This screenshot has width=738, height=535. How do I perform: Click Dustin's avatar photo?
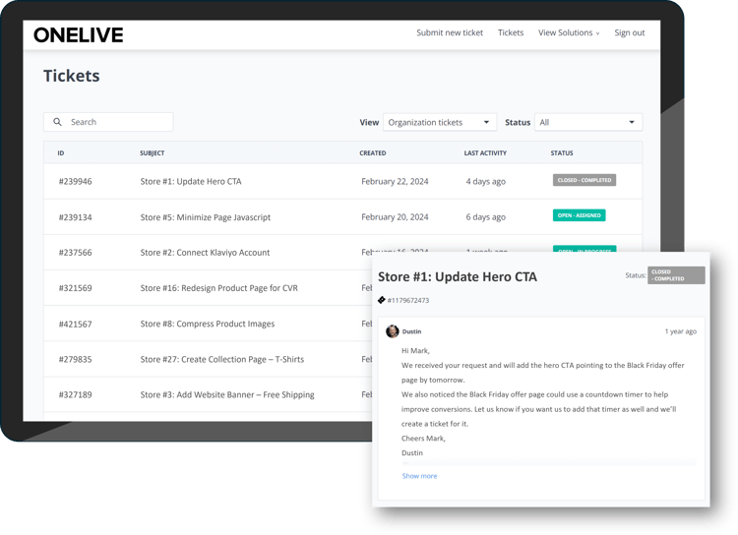coord(392,331)
